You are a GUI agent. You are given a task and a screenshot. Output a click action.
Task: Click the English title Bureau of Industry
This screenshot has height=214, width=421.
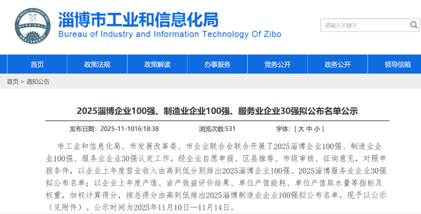click(x=170, y=34)
